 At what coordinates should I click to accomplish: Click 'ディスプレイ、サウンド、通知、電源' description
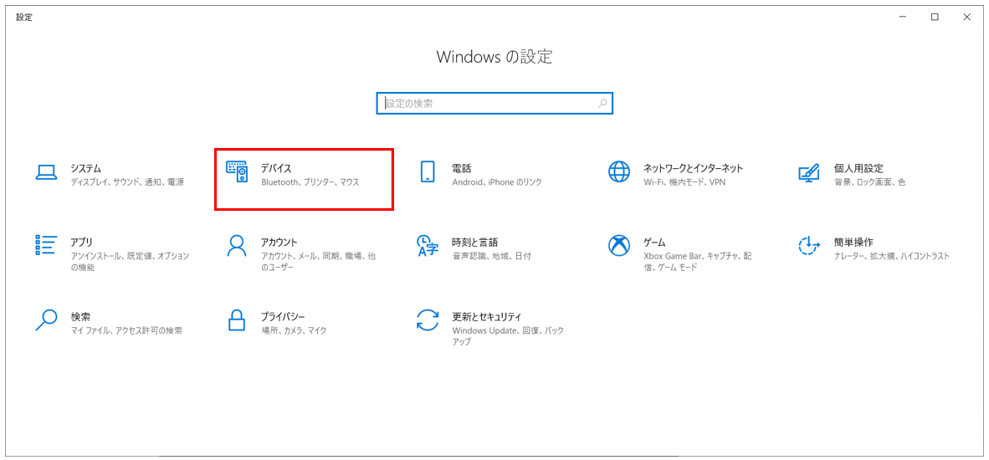(127, 182)
